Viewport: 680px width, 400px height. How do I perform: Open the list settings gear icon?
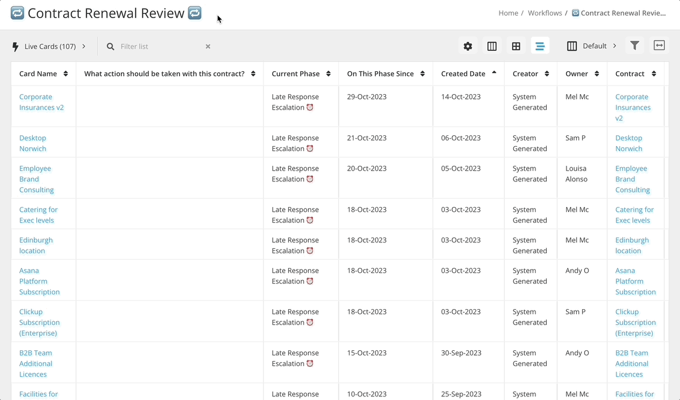[467, 45]
